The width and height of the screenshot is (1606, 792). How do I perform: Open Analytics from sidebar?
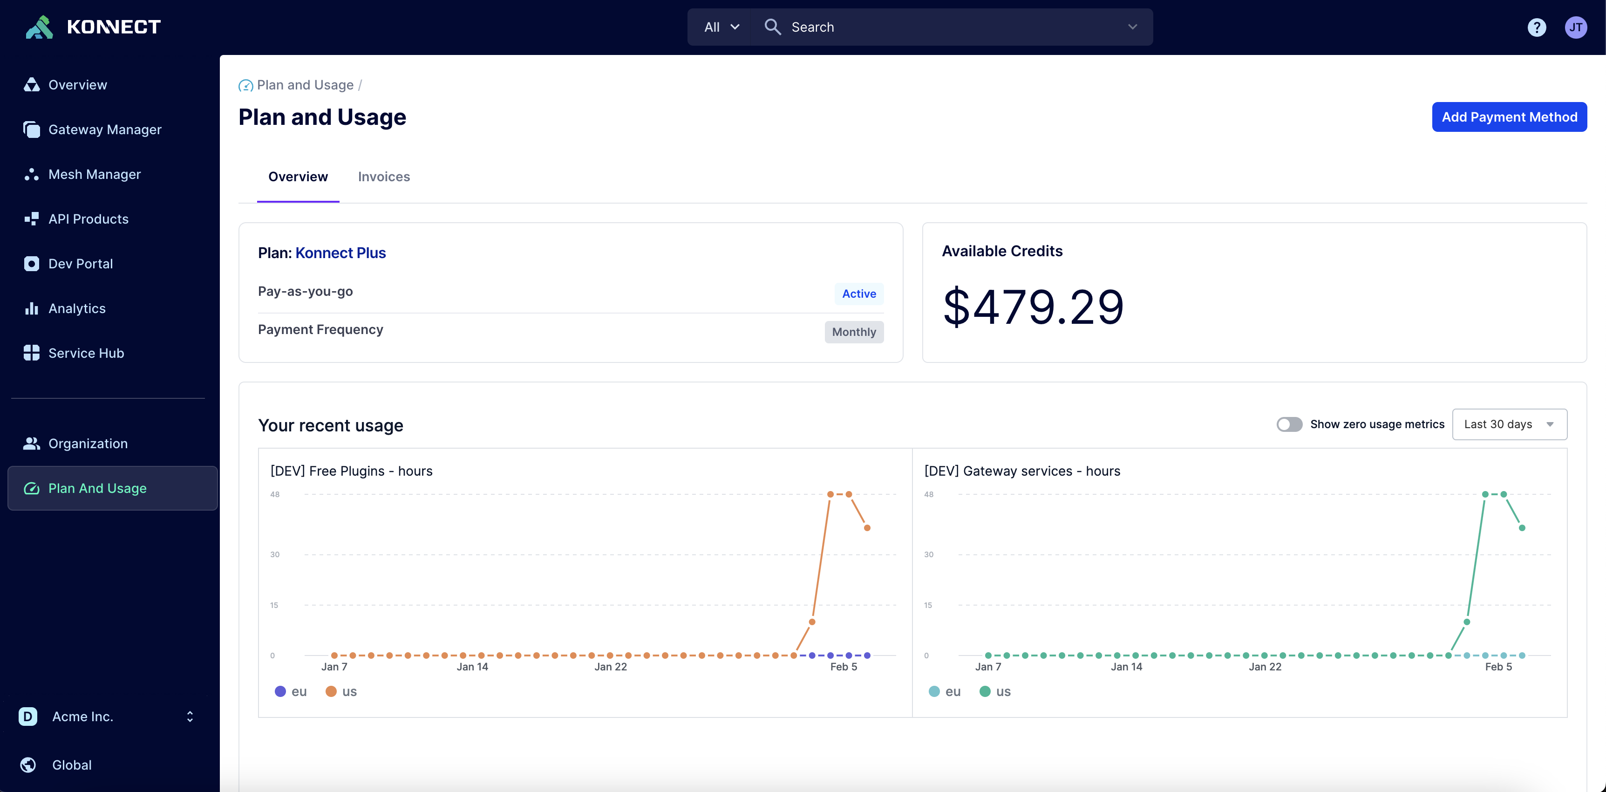[x=76, y=307]
